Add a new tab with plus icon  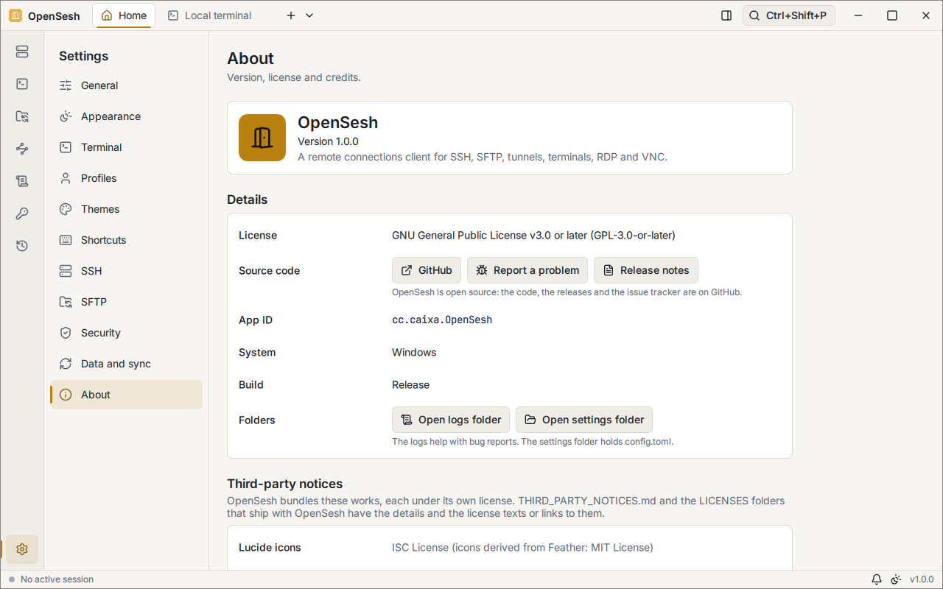click(291, 15)
